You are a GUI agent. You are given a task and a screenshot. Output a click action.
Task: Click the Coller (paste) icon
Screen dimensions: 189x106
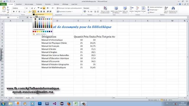pos(4,9)
